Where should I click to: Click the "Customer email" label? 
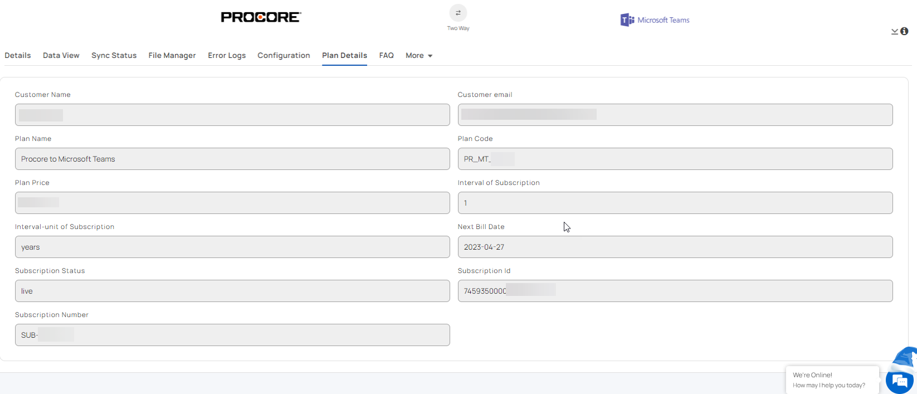(485, 95)
